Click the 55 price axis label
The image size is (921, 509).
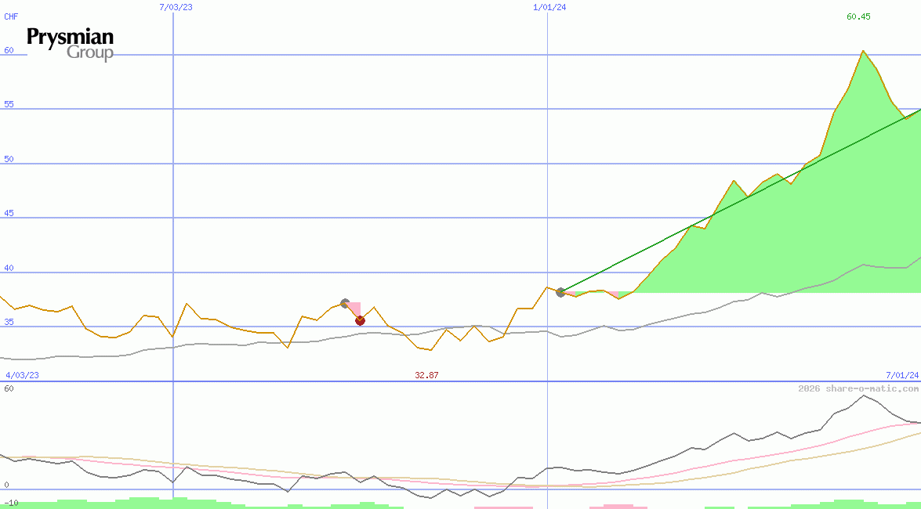click(9, 104)
